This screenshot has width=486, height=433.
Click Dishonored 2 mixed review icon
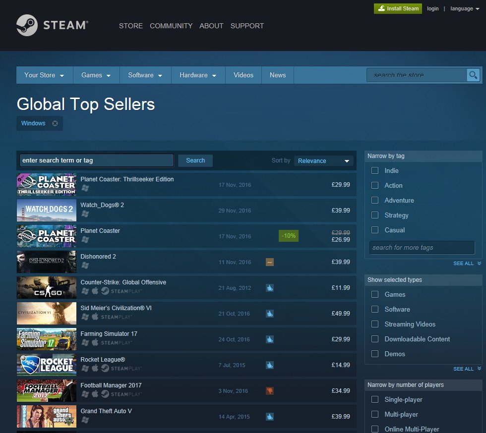(270, 262)
